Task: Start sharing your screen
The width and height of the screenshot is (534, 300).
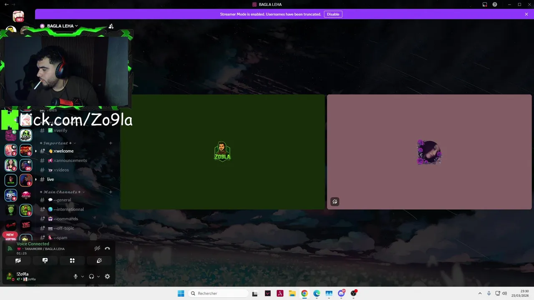Action: click(45, 260)
